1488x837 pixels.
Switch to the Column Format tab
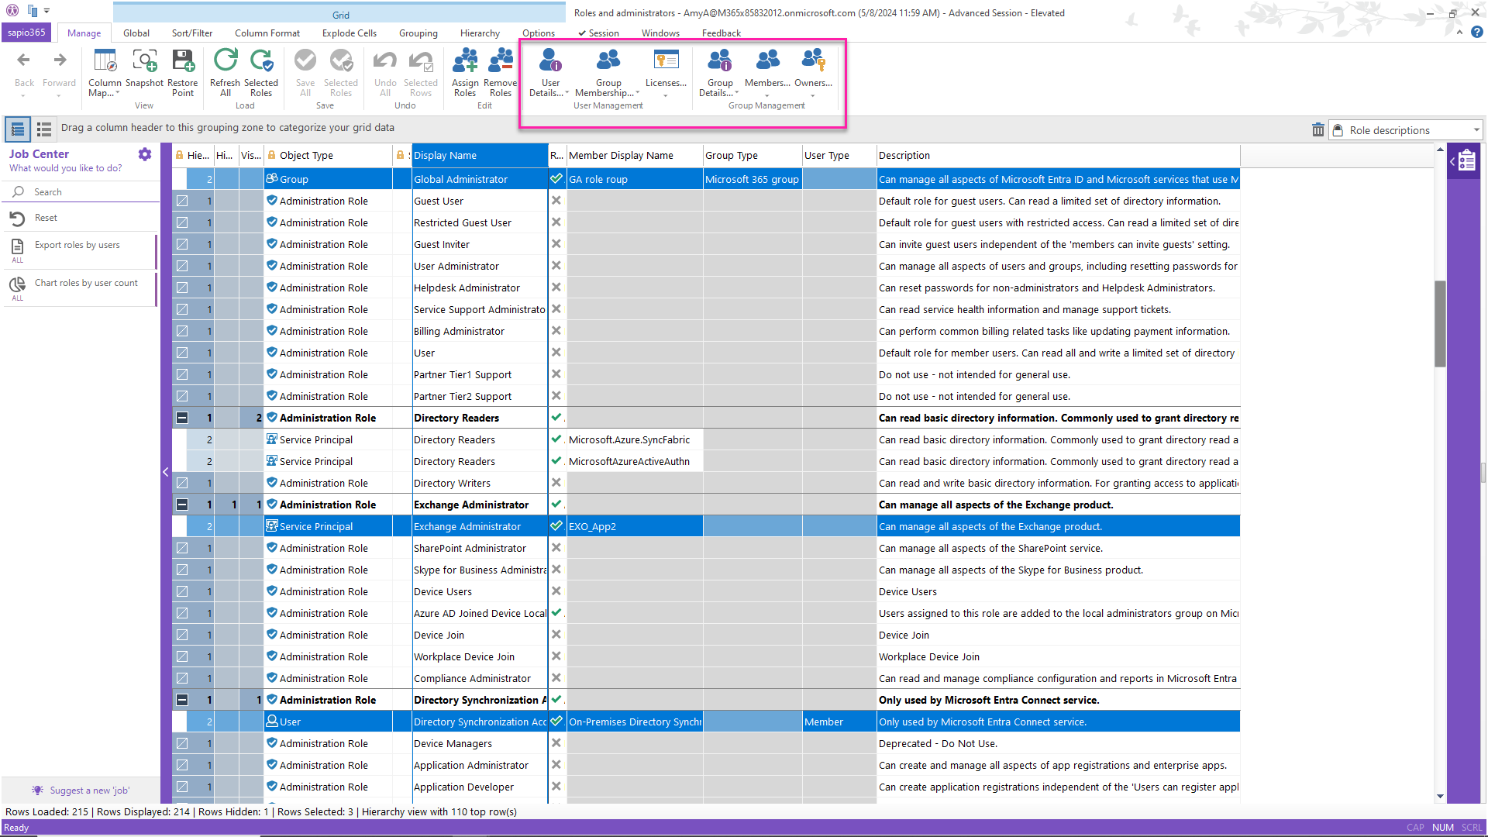click(x=267, y=33)
